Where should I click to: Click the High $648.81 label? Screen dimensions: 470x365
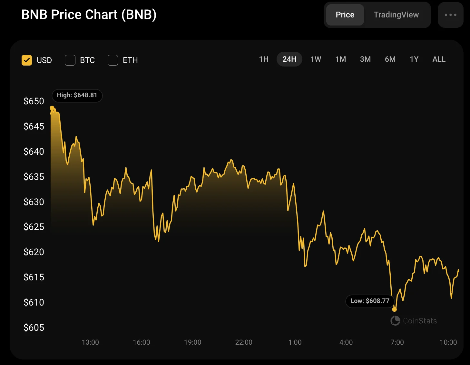click(77, 95)
